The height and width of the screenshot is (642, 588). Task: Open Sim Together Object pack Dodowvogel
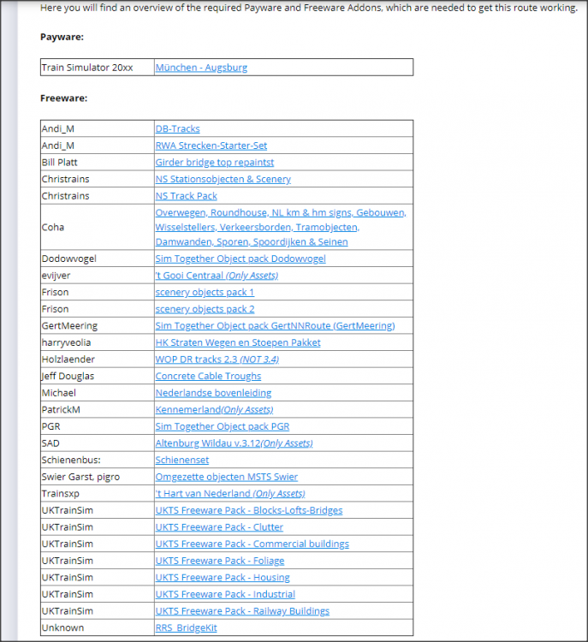241,259
